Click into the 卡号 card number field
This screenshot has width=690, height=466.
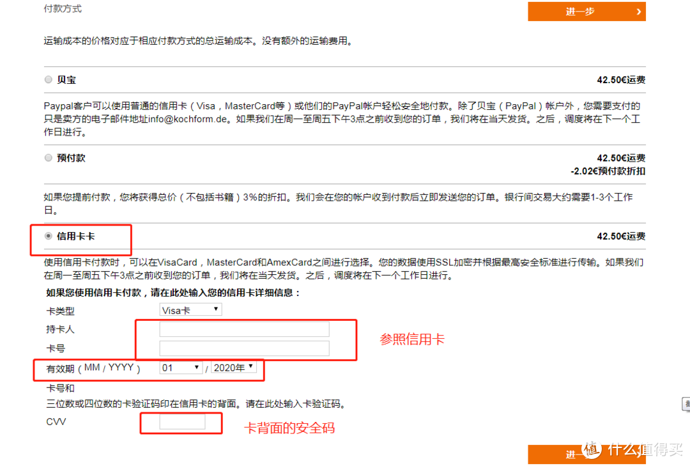pos(244,348)
